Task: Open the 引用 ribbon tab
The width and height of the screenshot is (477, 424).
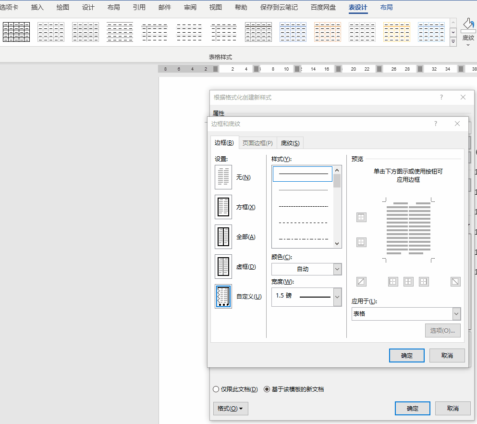Action: pos(139,7)
